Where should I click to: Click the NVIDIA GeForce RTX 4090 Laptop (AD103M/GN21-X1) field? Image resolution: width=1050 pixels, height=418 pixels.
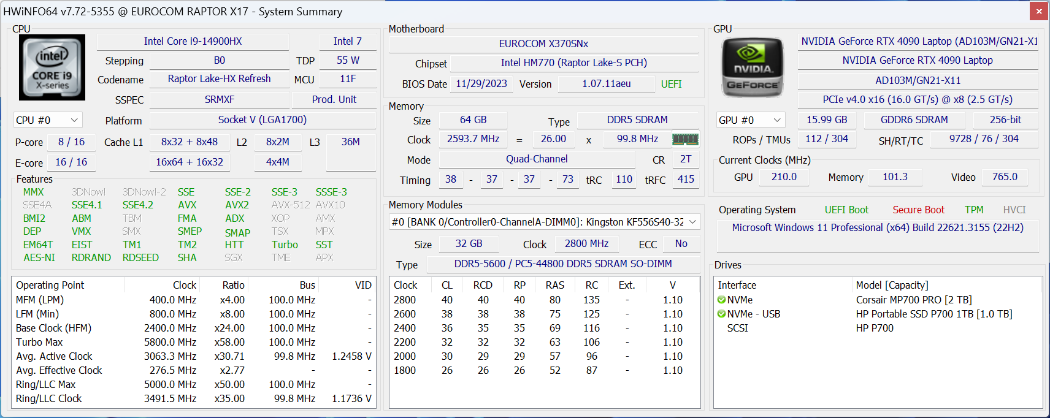point(919,41)
